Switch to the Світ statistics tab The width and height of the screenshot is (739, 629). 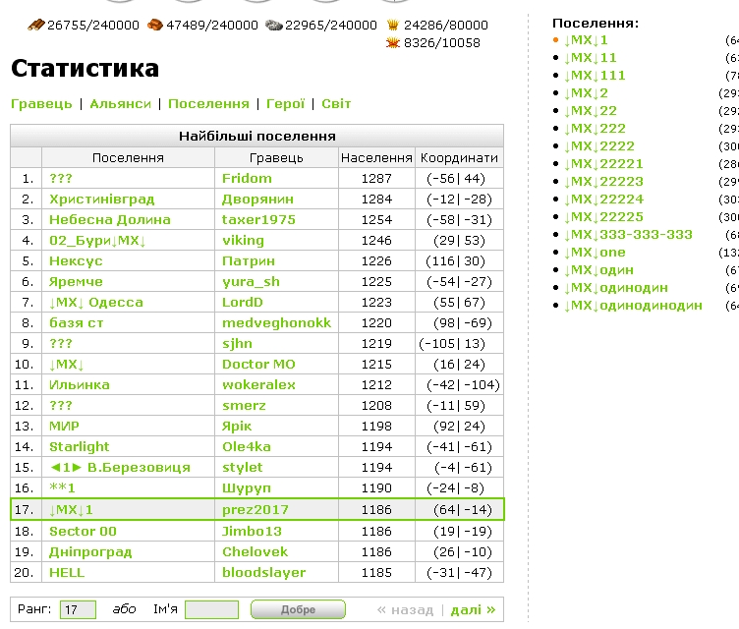point(336,103)
